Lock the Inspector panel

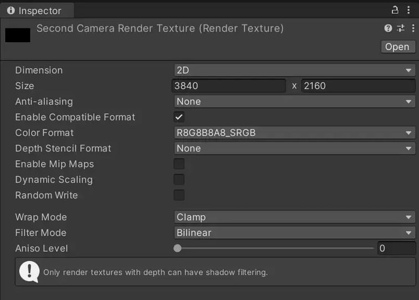(395, 10)
